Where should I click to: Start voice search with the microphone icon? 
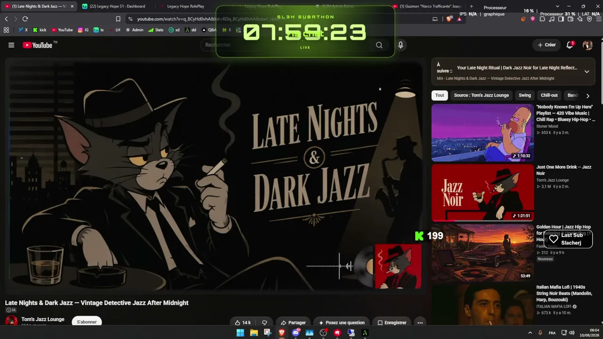(400, 45)
